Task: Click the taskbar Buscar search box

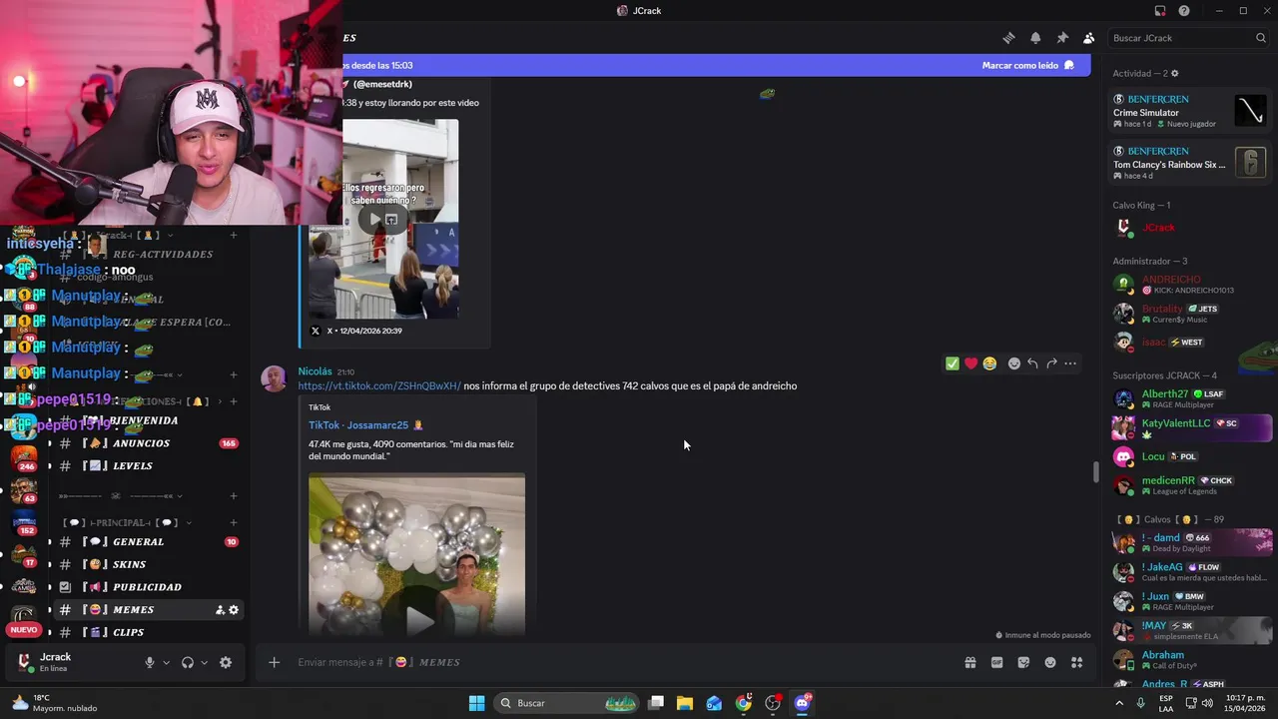Action: (567, 703)
